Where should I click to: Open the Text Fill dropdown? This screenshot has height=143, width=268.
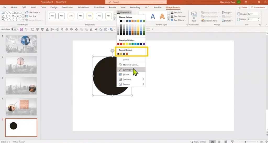click(177, 13)
